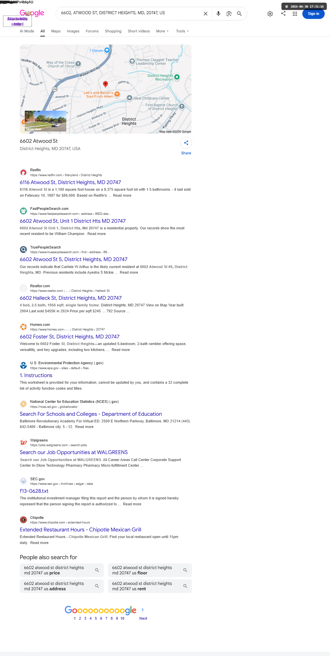334x656 pixels.
Task: Open quick settings gear icon
Action: click(x=270, y=14)
